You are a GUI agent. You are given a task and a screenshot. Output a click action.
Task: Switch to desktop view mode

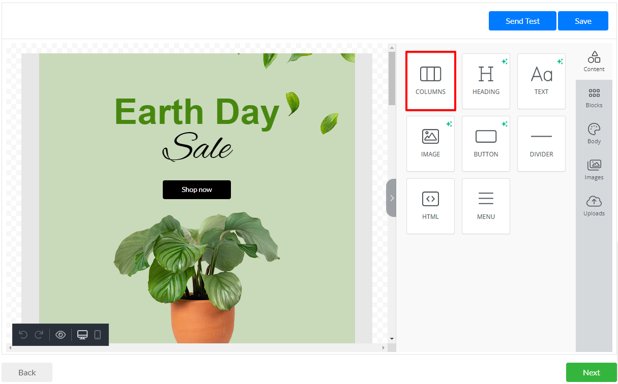(x=82, y=335)
